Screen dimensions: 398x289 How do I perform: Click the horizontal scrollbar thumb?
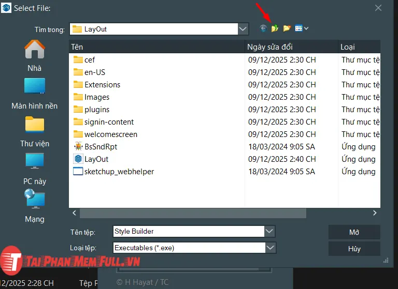193,213
